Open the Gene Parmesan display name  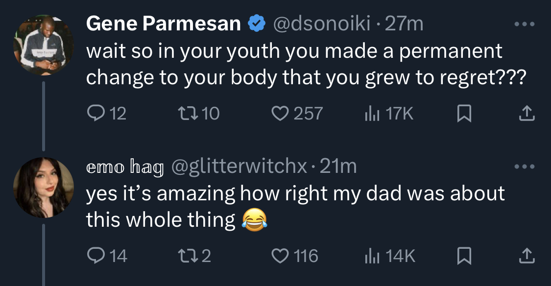164,24
